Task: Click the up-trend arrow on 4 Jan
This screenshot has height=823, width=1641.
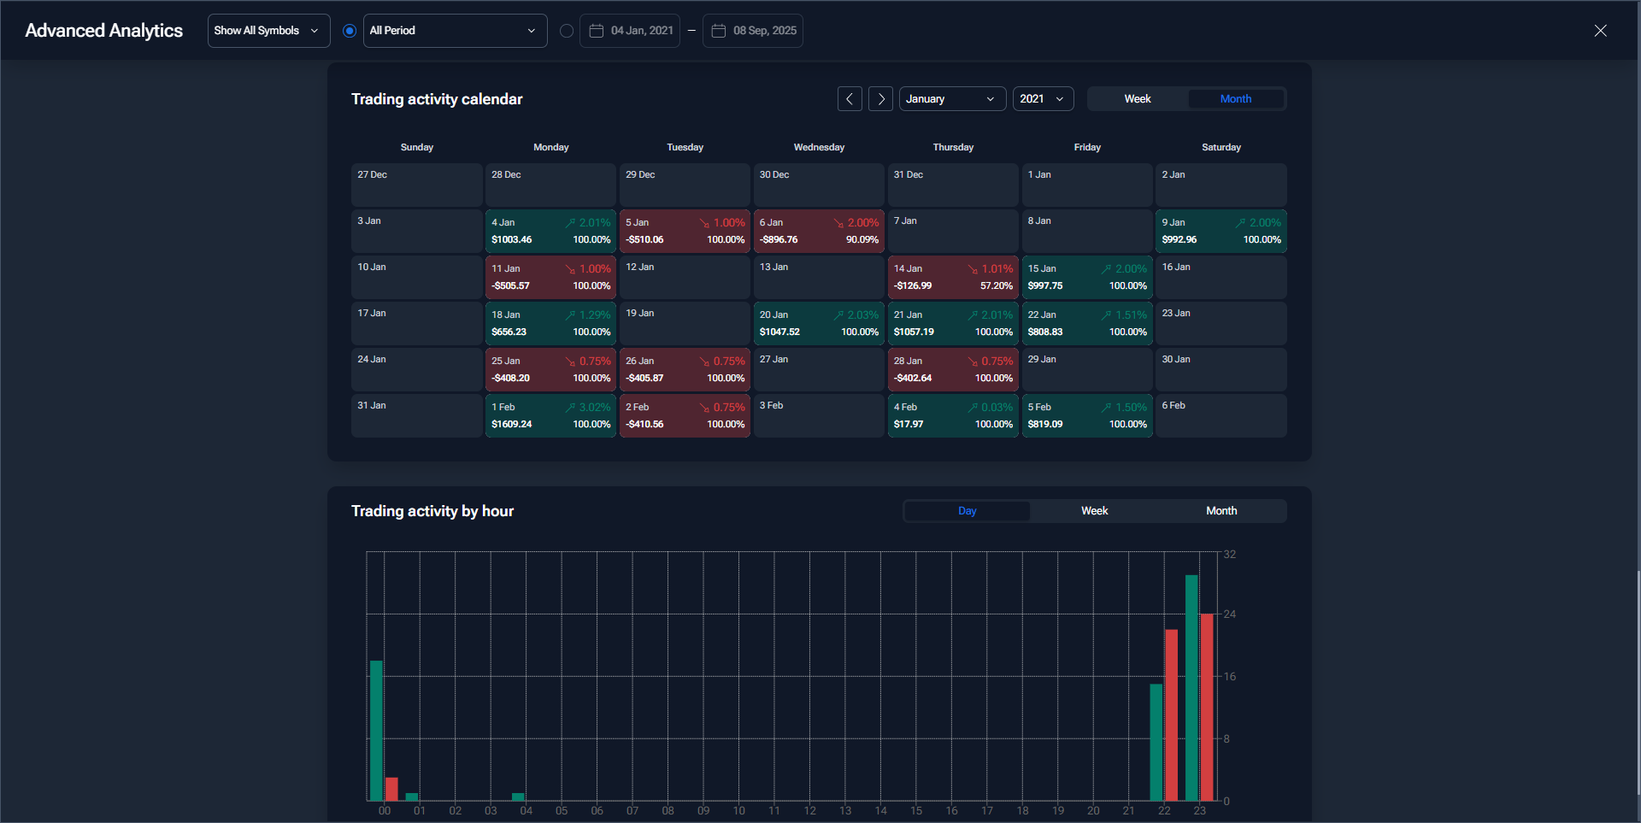Action: point(570,223)
